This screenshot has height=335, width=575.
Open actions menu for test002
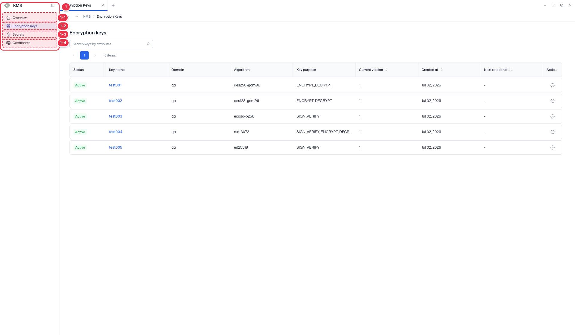pyautogui.click(x=553, y=101)
